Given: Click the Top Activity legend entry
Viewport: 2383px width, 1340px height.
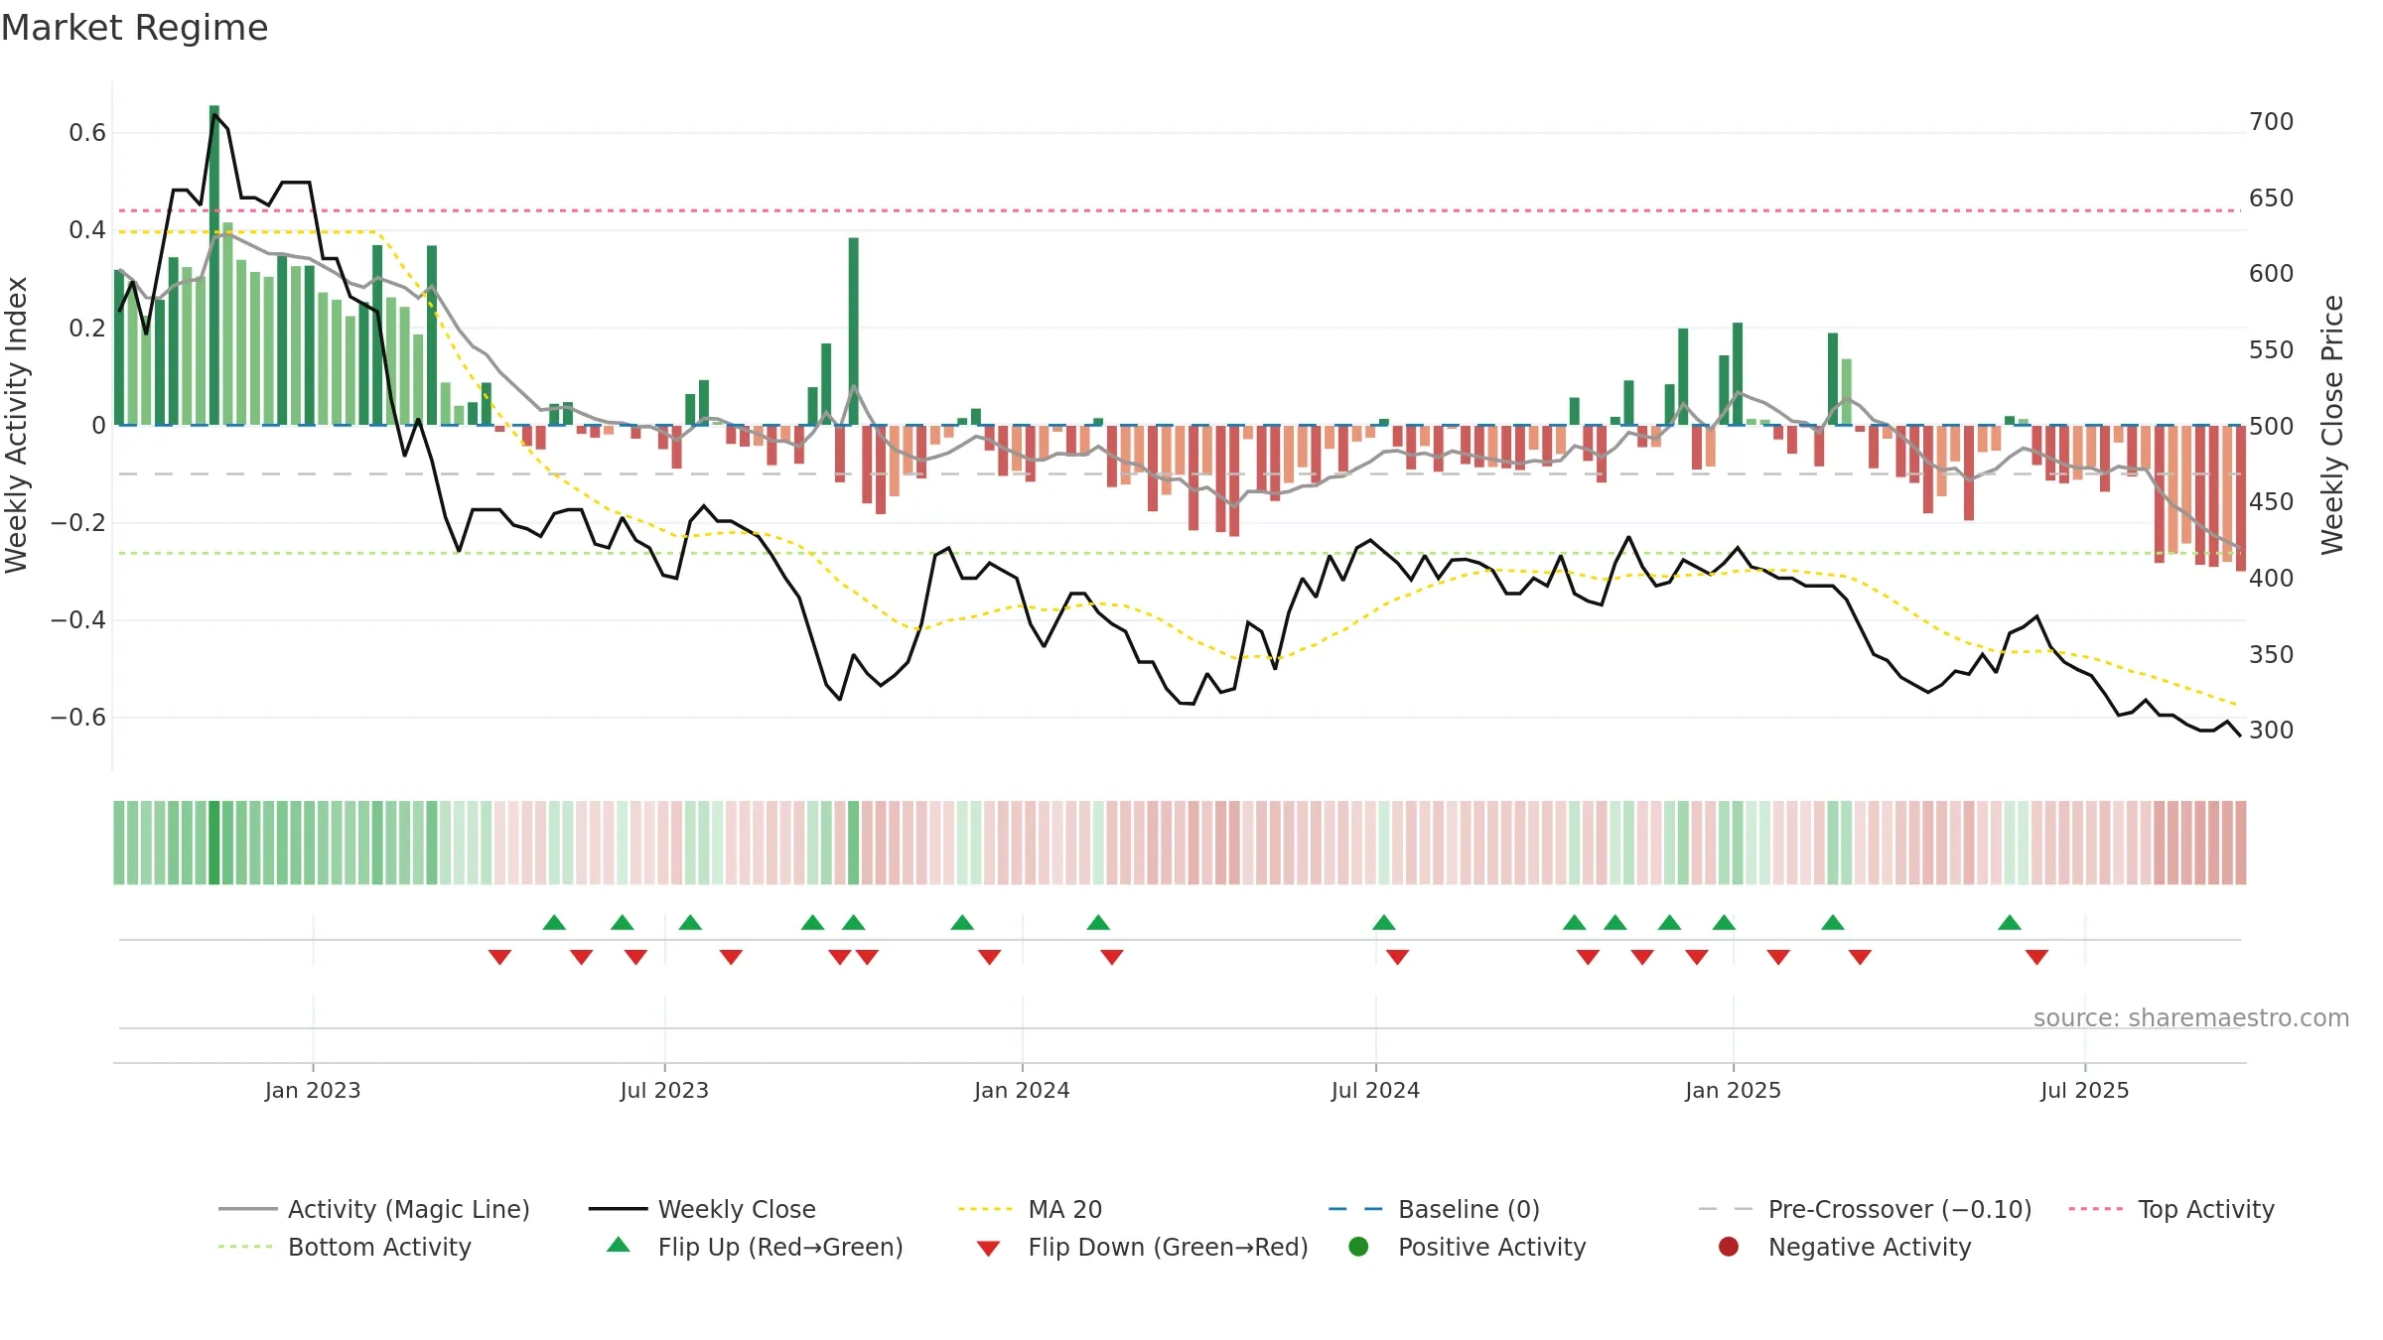Looking at the screenshot, I should pos(2172,1209).
